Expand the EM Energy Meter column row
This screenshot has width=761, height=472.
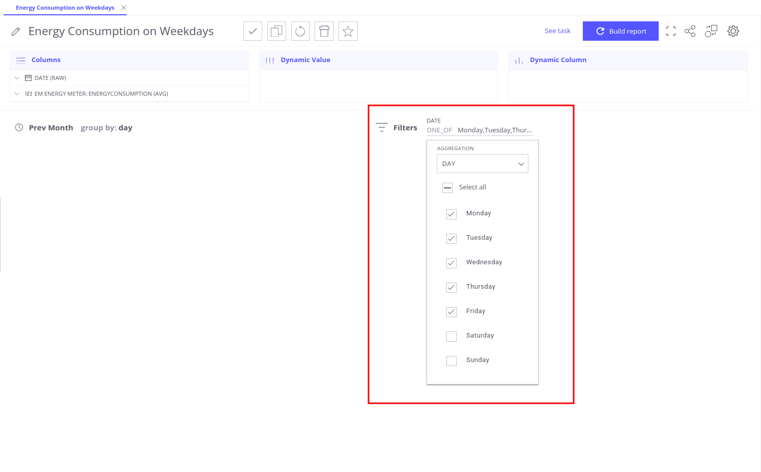click(17, 94)
